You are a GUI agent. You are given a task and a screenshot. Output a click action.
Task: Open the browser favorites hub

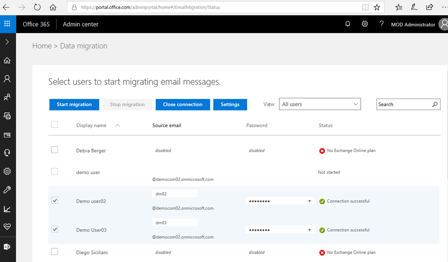coord(399,7)
